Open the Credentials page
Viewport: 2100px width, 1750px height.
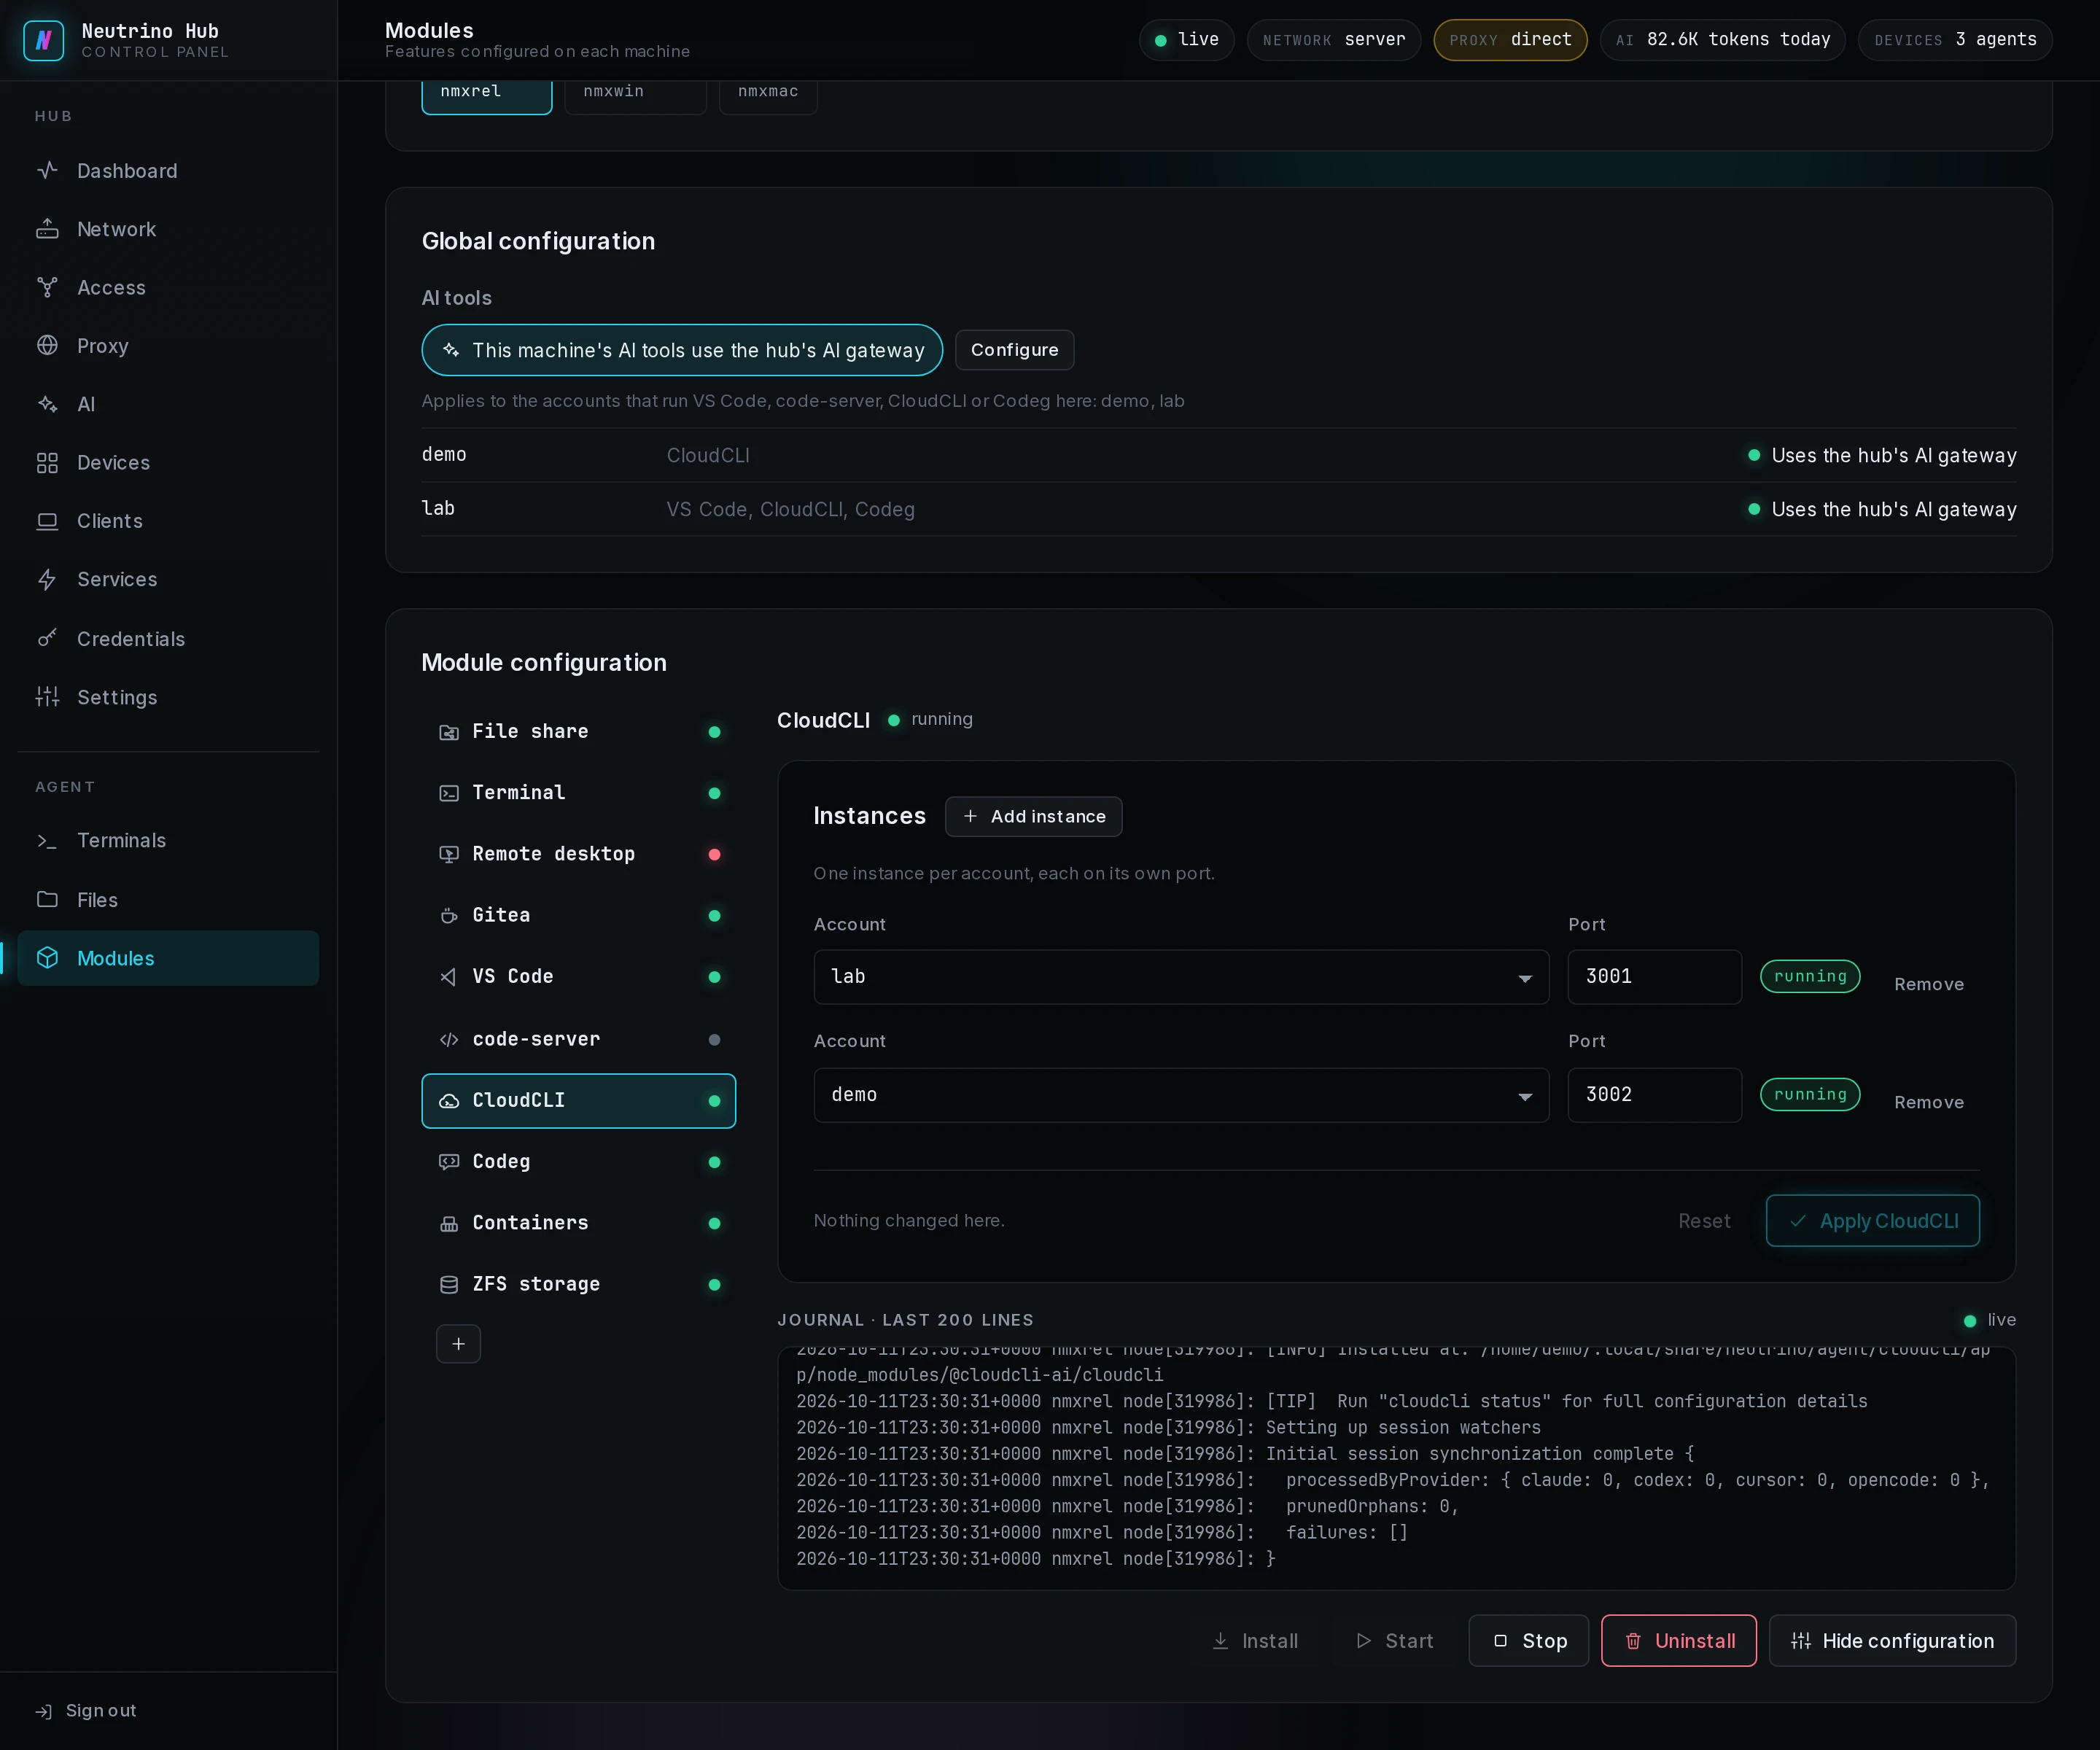coord(168,639)
